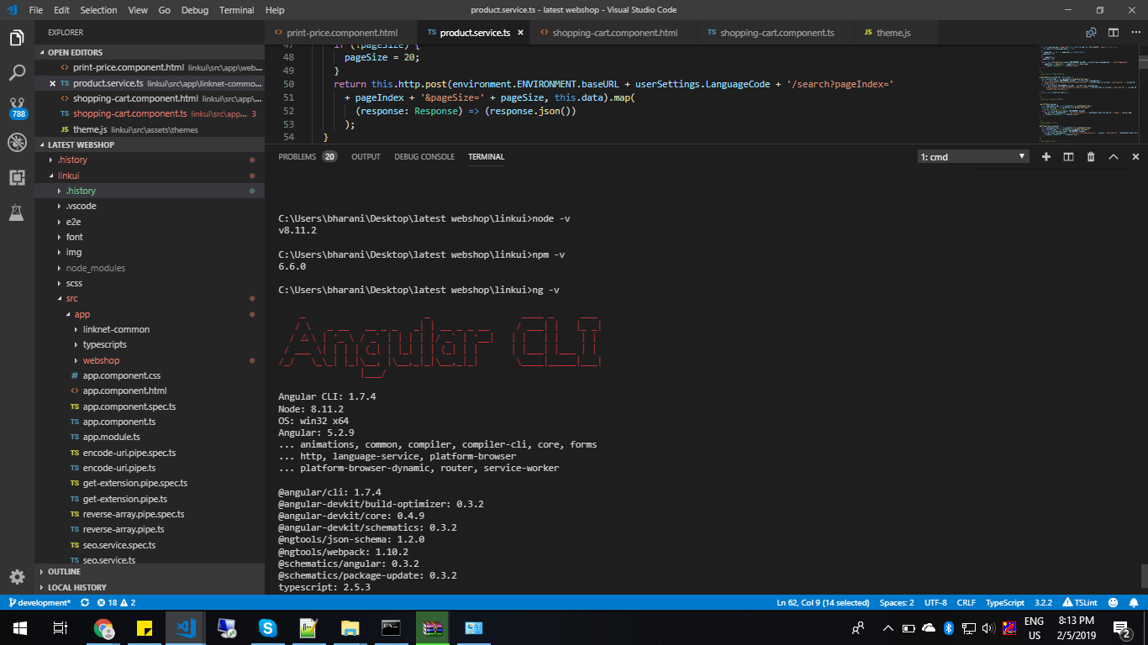Synchronize changes using the status bar sync icon
1148x645 pixels.
click(85, 602)
